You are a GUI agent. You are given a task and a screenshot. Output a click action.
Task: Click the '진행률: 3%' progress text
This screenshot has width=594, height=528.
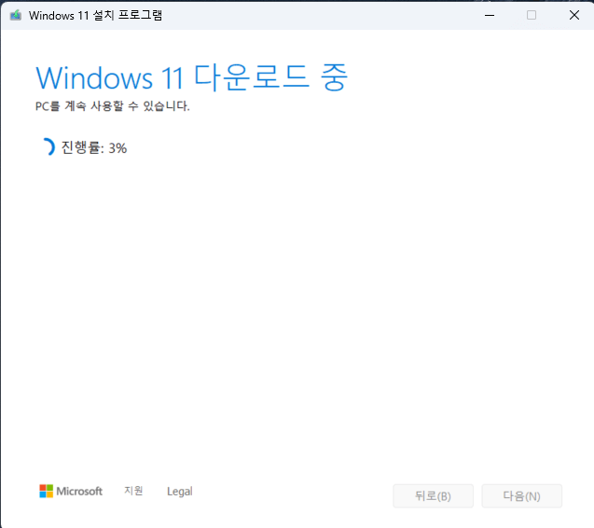94,147
